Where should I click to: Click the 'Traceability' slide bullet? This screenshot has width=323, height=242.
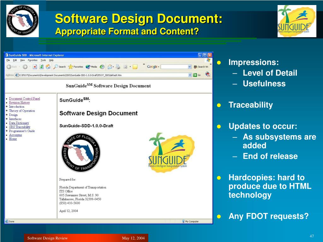coord(250,105)
